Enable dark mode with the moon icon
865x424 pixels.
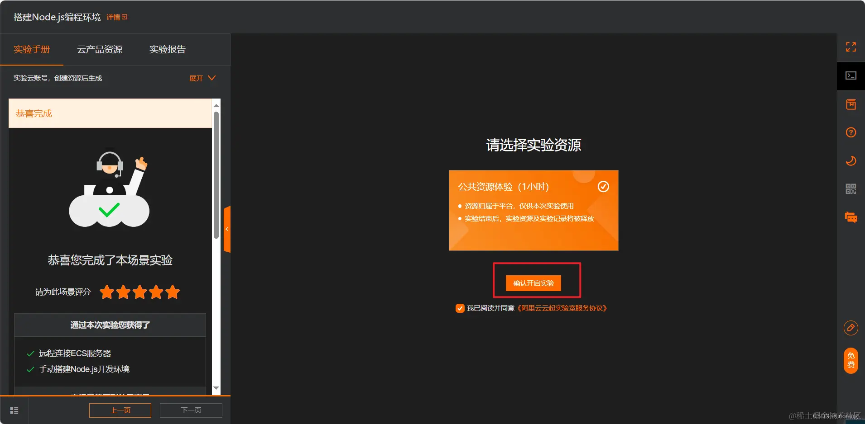(851, 160)
